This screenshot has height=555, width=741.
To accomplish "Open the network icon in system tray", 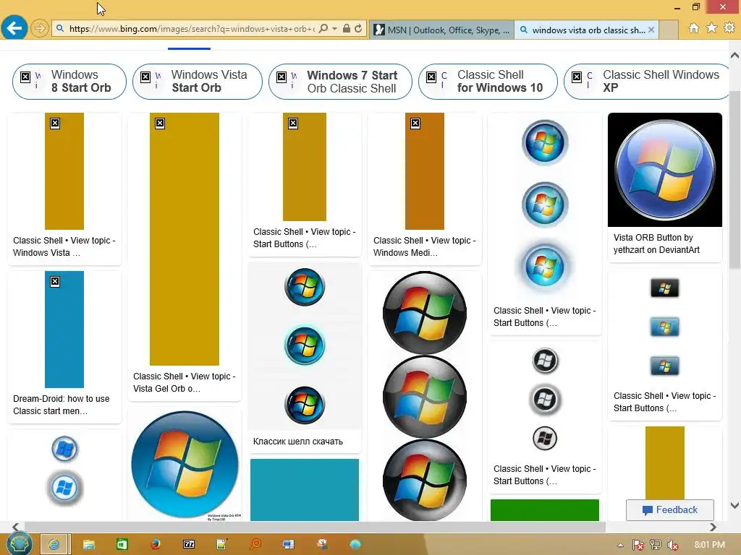I will point(655,545).
